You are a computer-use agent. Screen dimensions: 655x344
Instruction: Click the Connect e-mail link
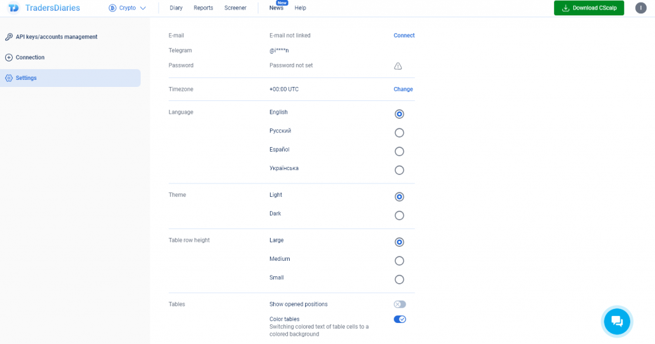point(404,36)
